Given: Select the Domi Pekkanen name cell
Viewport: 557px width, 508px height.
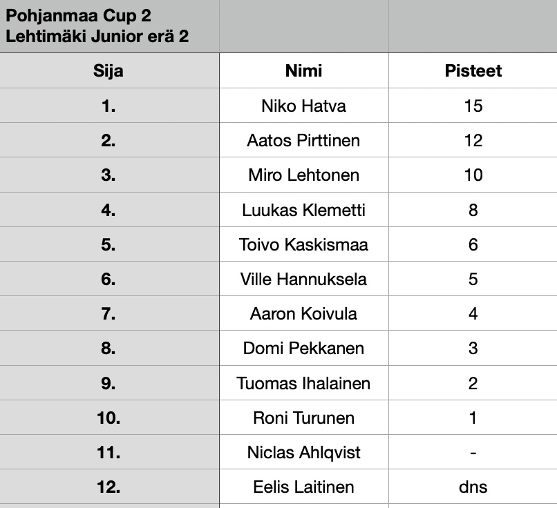Looking at the screenshot, I should coord(304,348).
